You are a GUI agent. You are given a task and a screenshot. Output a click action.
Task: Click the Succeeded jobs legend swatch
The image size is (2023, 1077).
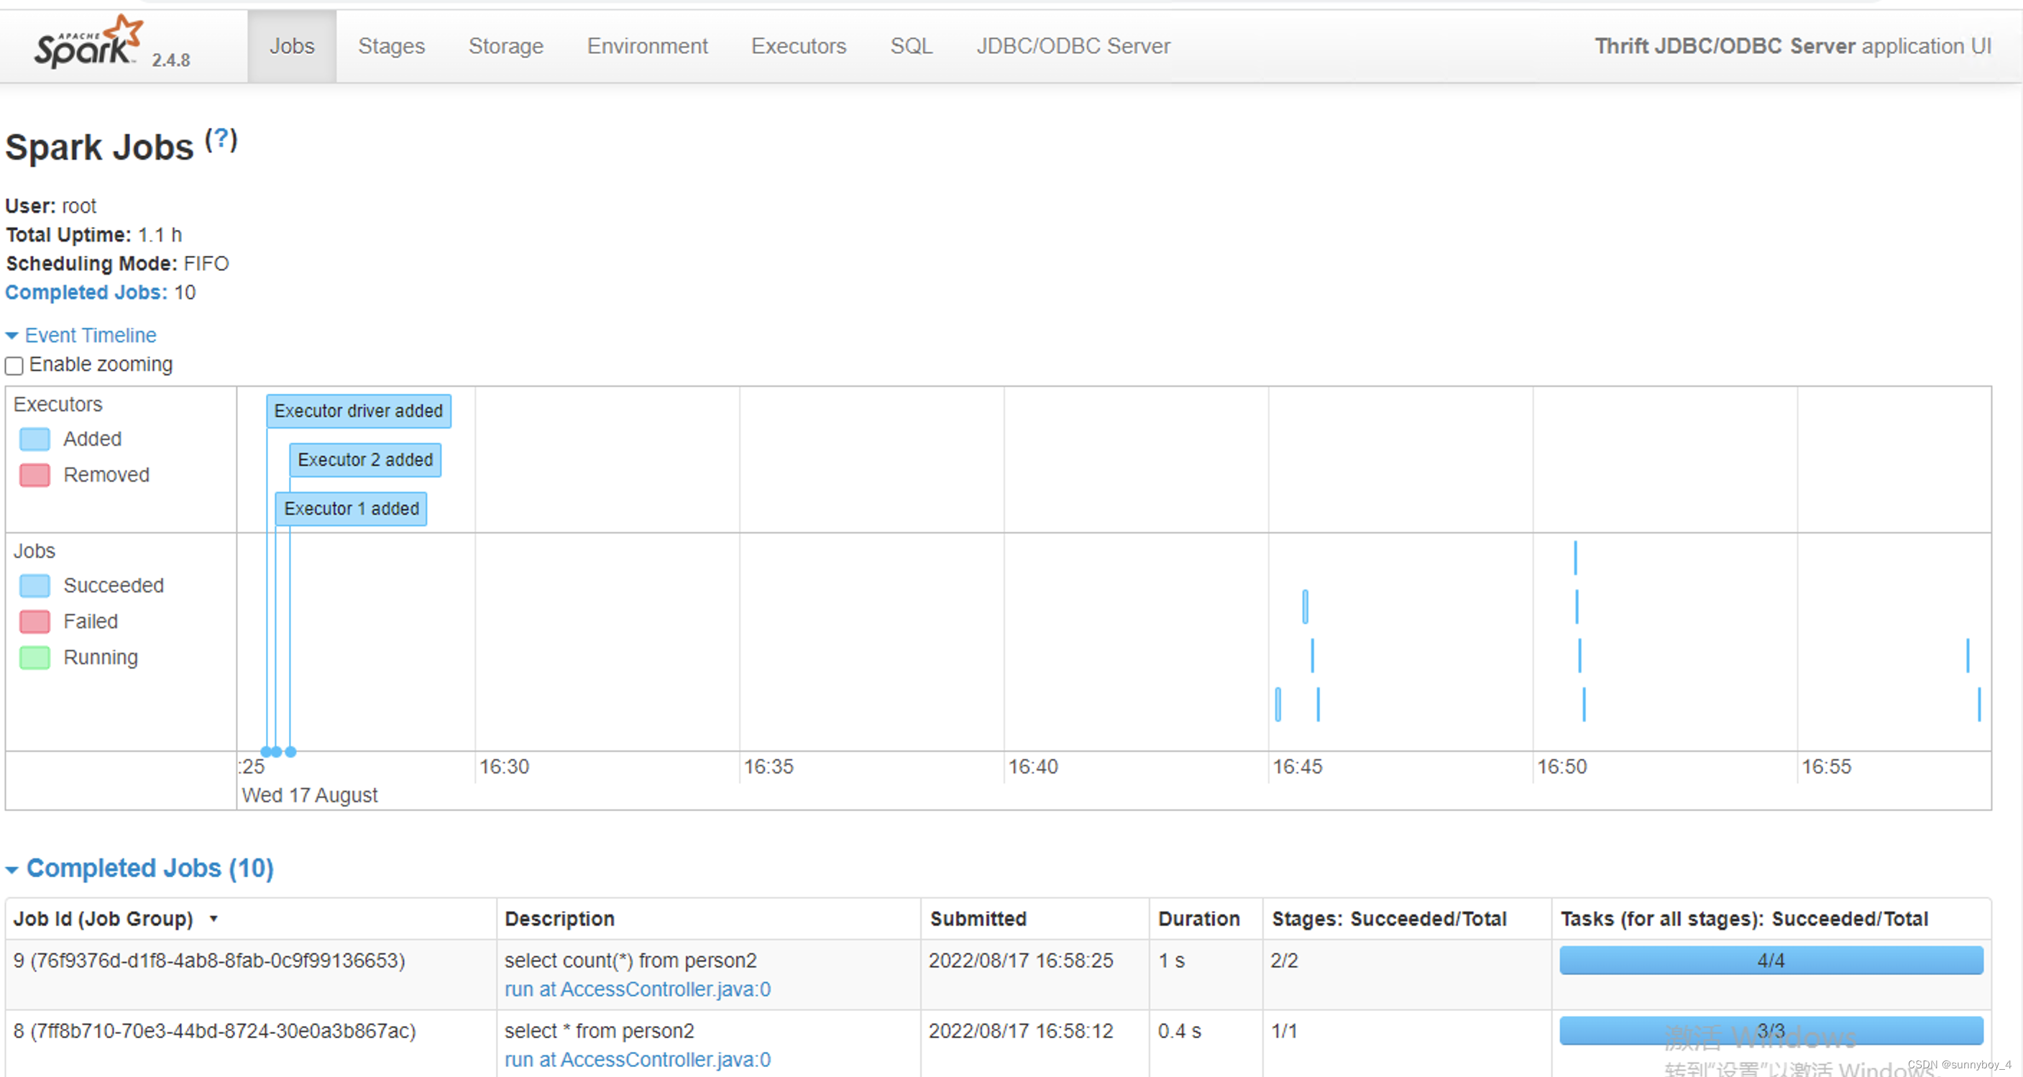click(35, 586)
